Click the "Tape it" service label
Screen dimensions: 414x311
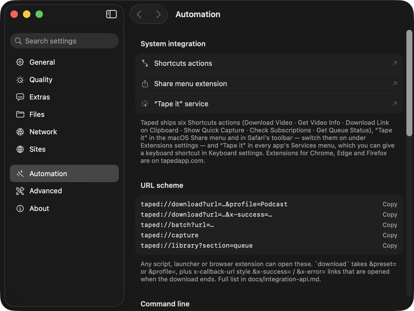point(181,104)
